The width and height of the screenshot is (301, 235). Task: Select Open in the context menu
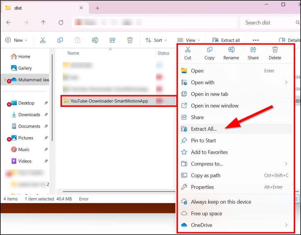[235, 71]
